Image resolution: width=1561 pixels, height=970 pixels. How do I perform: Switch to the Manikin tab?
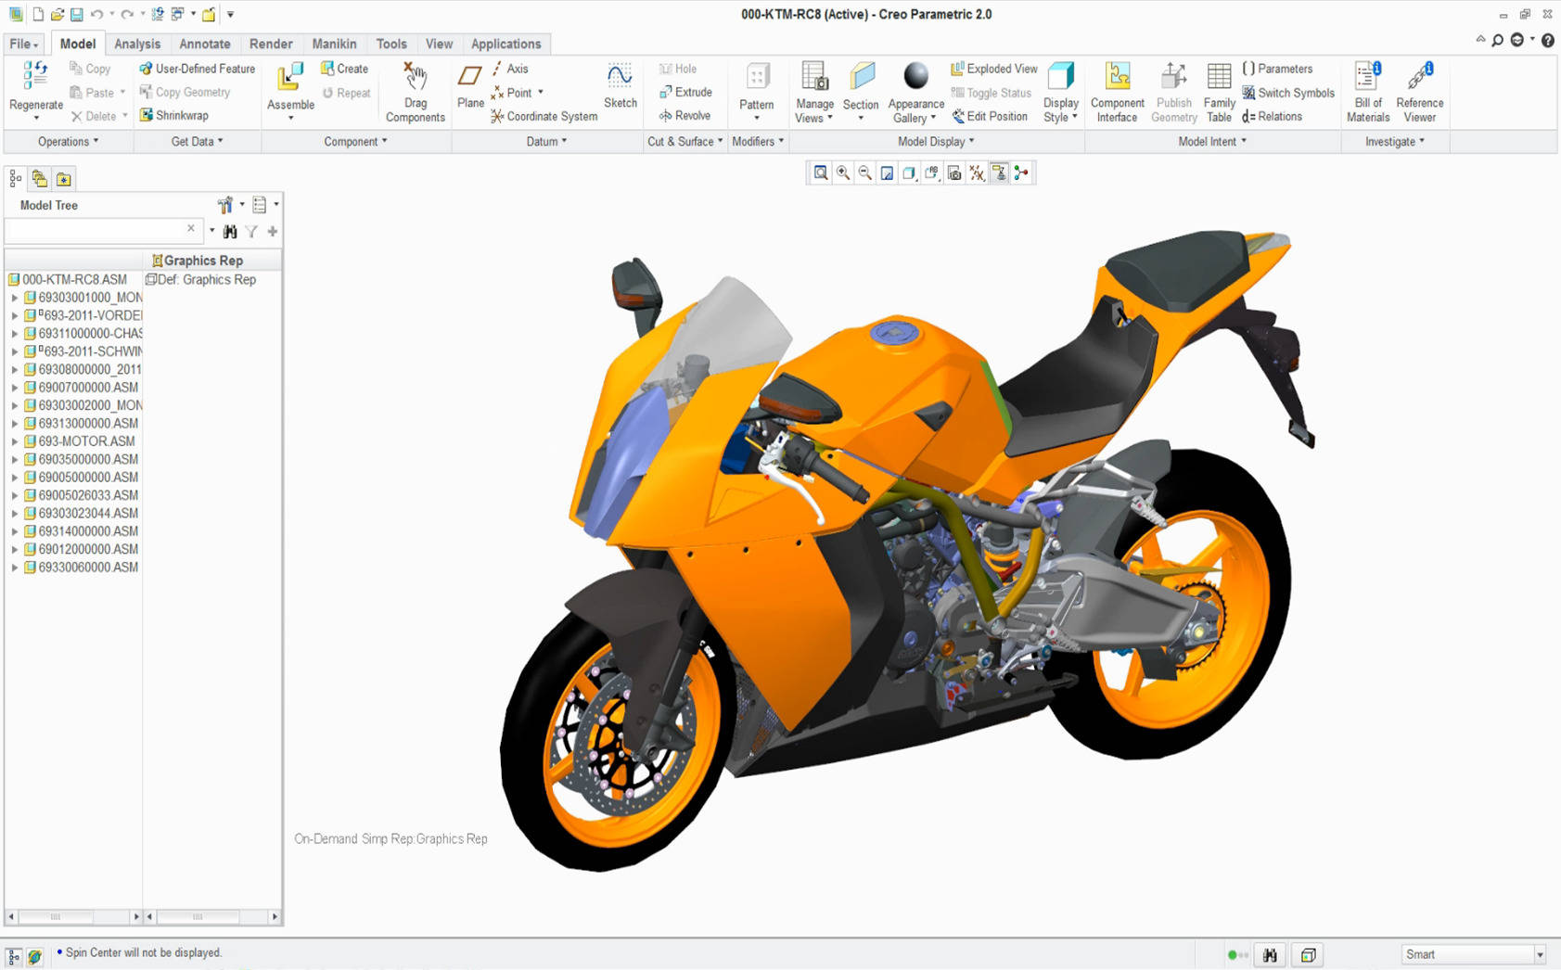point(334,44)
